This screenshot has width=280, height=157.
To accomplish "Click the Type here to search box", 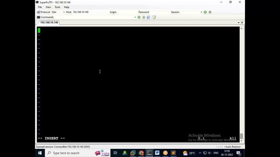I will tap(77, 153).
